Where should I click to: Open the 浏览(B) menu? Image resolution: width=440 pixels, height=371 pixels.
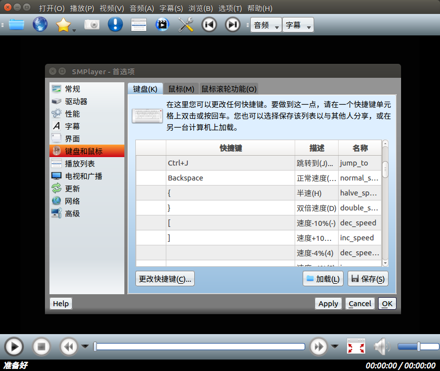201,8
